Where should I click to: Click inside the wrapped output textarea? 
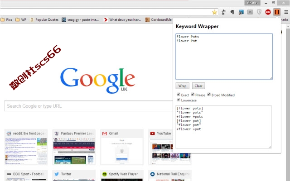point(223,127)
